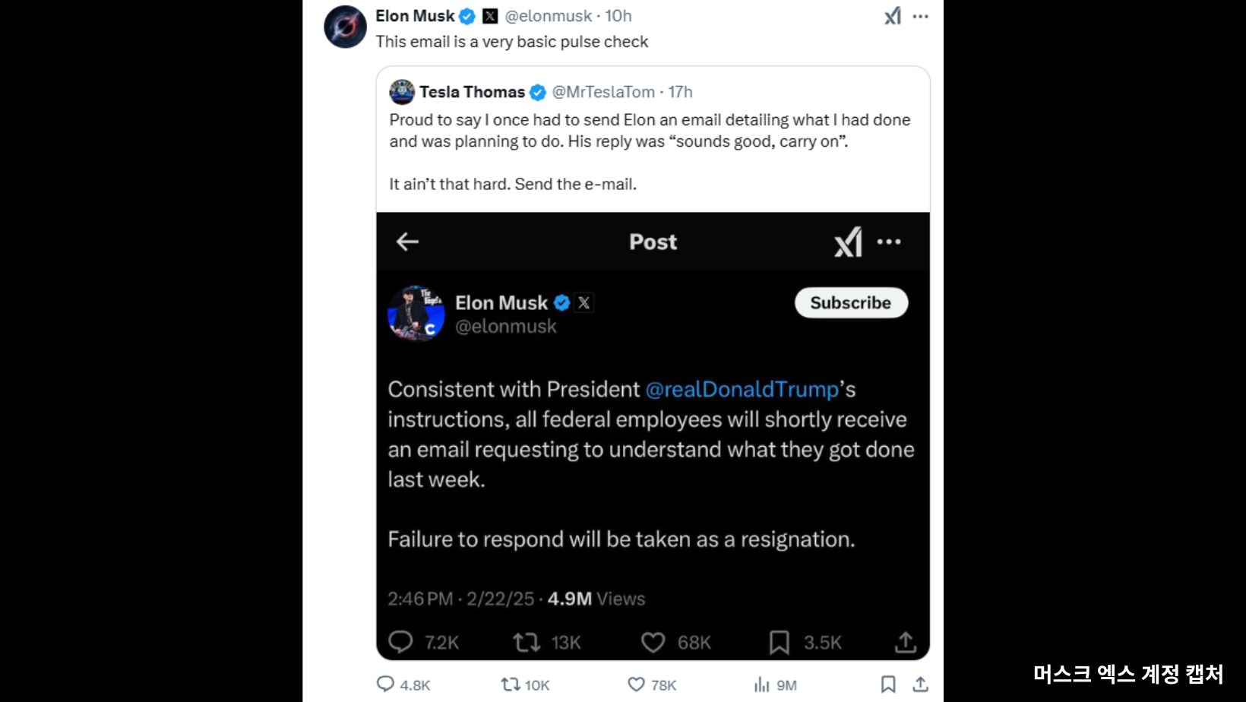The height and width of the screenshot is (702, 1246).
Task: Click embedded reply icon showing 7.2K
Action: [401, 642]
